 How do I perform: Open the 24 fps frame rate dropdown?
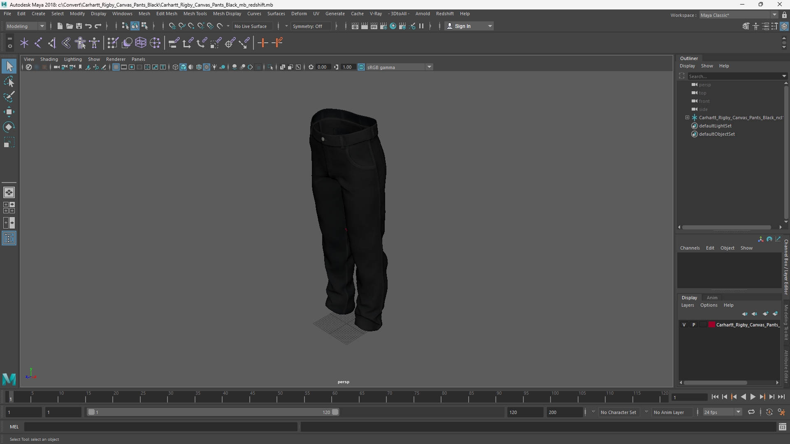tap(722, 412)
